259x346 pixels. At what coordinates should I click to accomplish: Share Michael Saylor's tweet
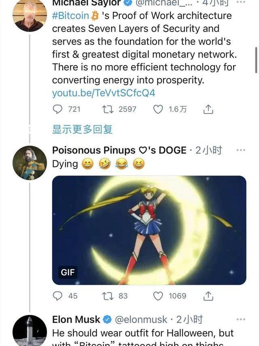(x=208, y=109)
